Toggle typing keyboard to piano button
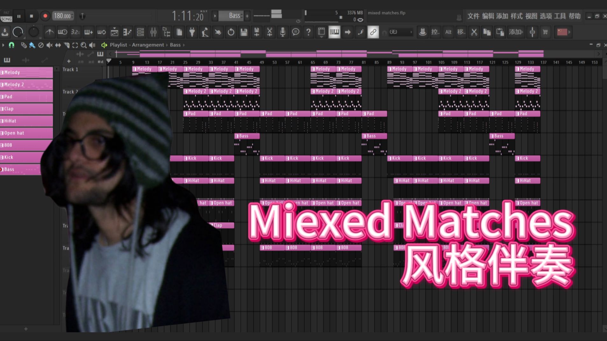This screenshot has height=341, width=607. point(335,32)
